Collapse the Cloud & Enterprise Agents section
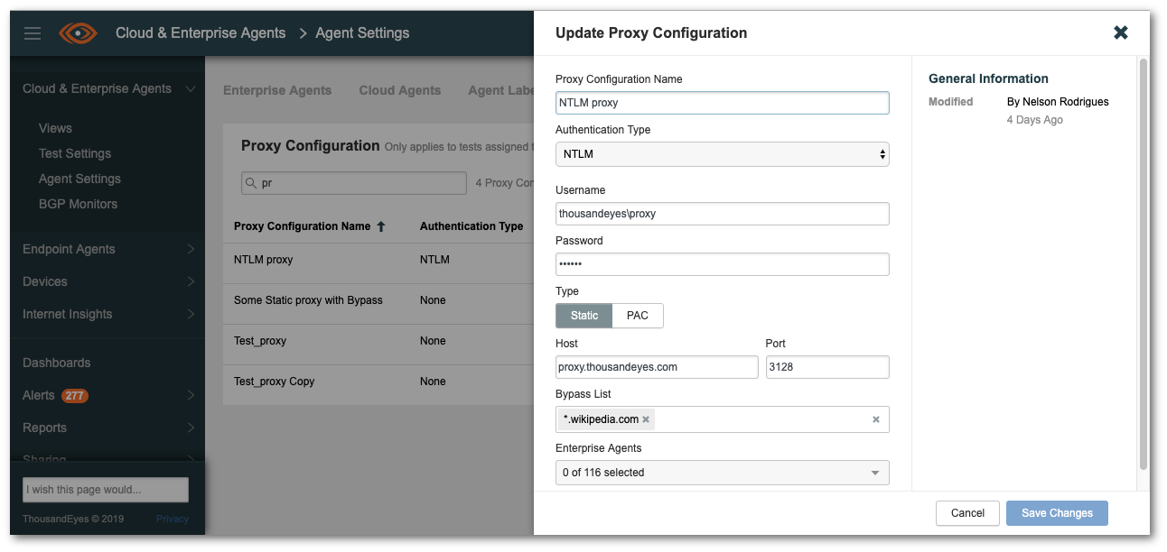 pyautogui.click(x=191, y=88)
